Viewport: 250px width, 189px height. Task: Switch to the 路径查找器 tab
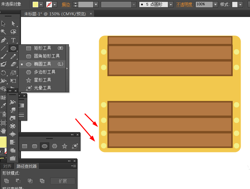[x=27, y=166]
